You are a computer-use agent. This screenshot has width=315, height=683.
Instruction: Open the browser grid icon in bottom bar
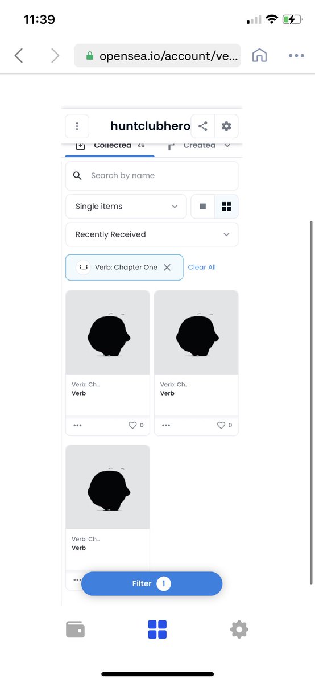coord(157,629)
